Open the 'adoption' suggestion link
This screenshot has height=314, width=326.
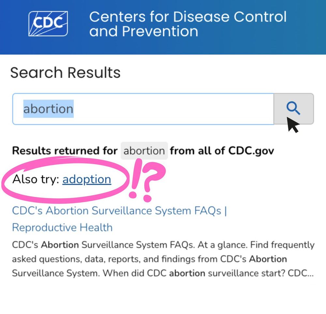click(x=87, y=179)
